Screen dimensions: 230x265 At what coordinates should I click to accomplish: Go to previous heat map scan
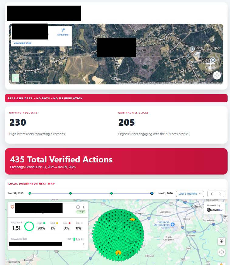[x=212, y=194]
